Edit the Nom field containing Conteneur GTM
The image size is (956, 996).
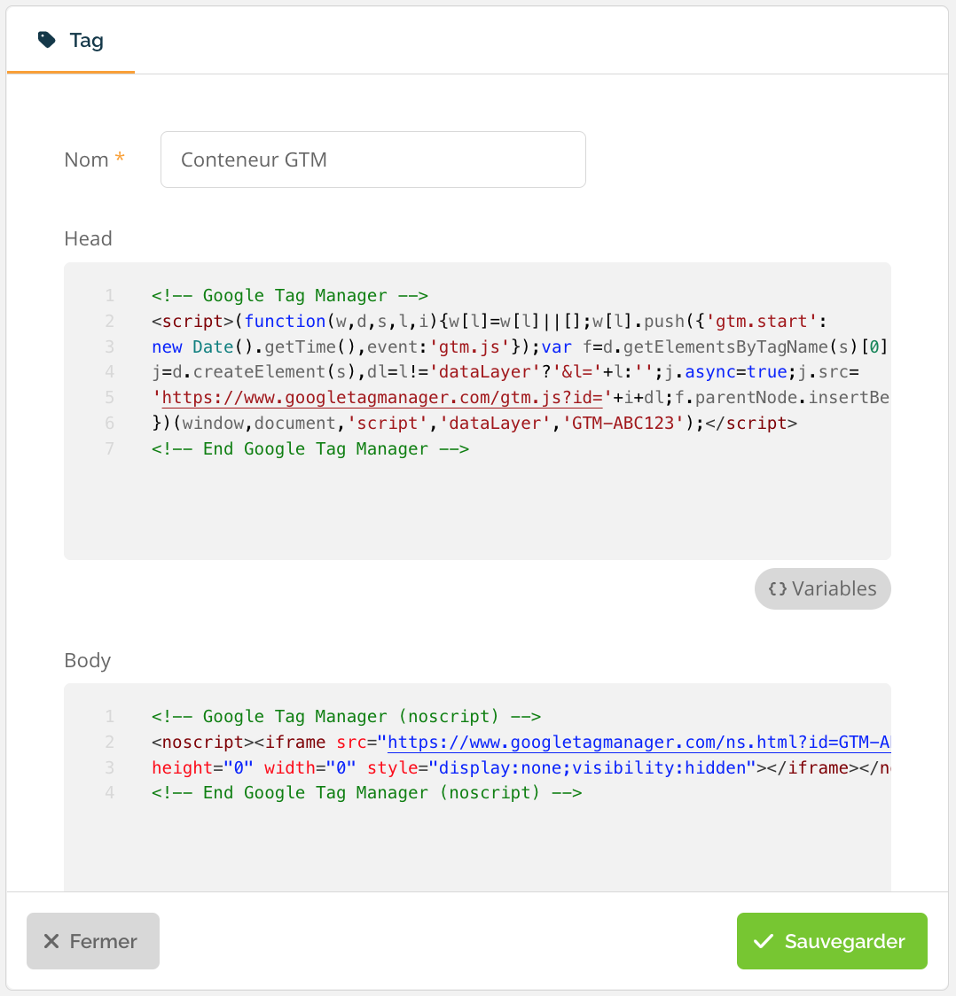[373, 160]
